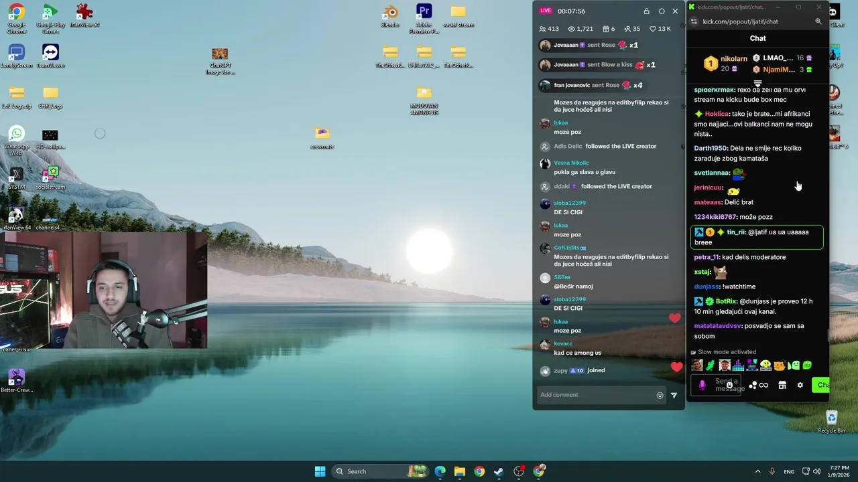Open Microsoft Edge from taskbar
Image resolution: width=858 pixels, height=482 pixels.
click(x=440, y=471)
